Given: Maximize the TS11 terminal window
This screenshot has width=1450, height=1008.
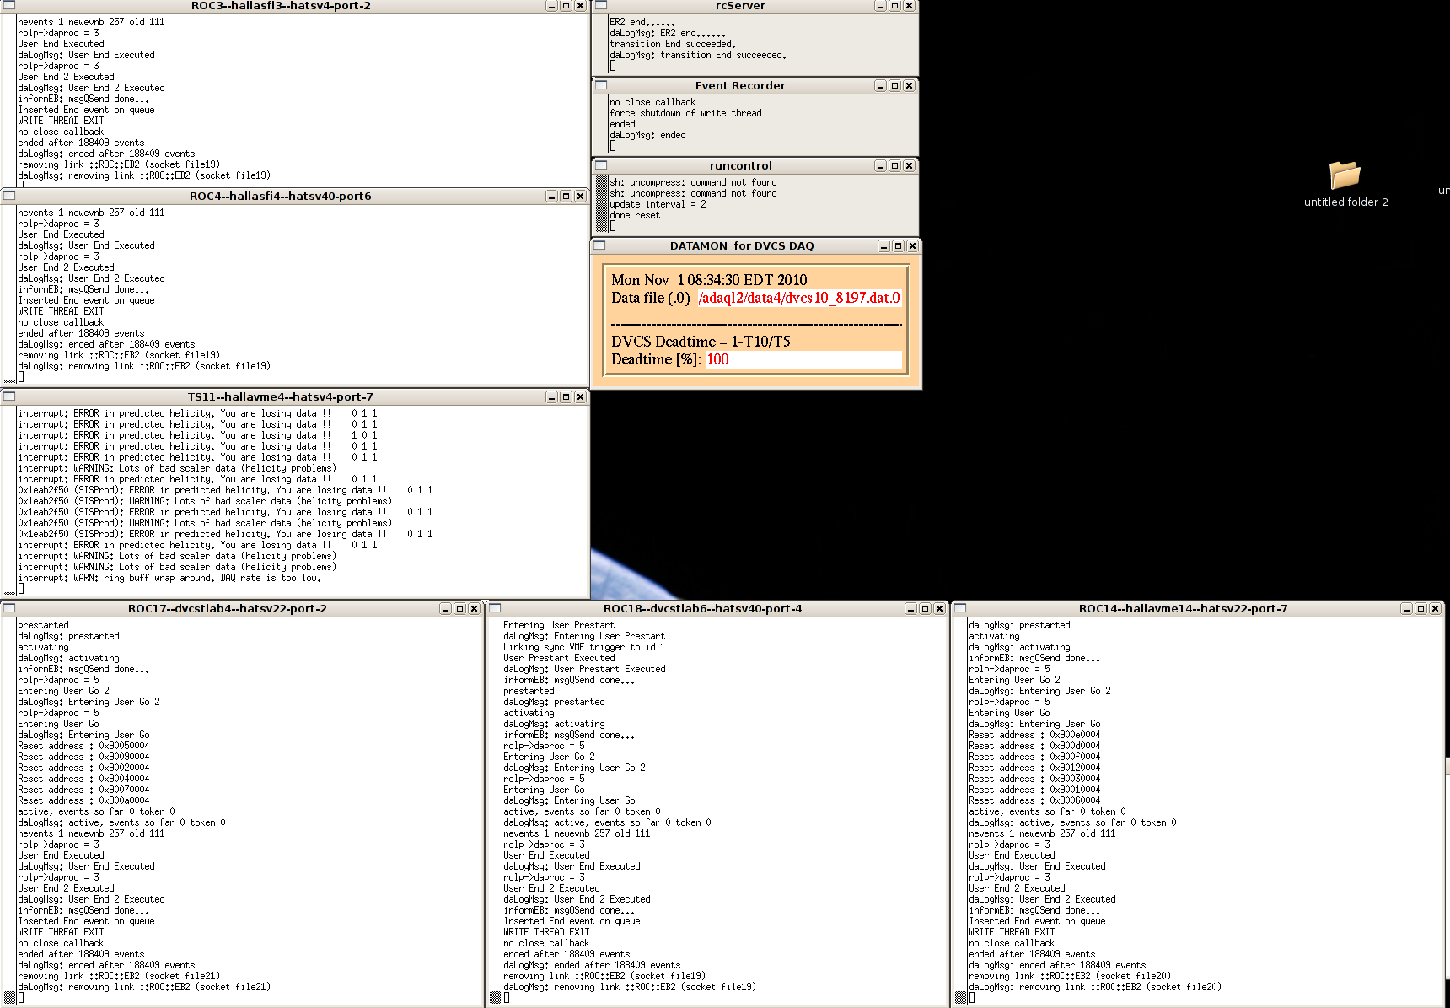Looking at the screenshot, I should [567, 396].
